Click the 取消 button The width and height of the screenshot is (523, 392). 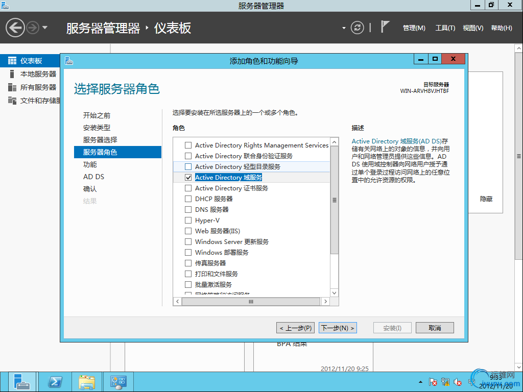[x=435, y=328]
